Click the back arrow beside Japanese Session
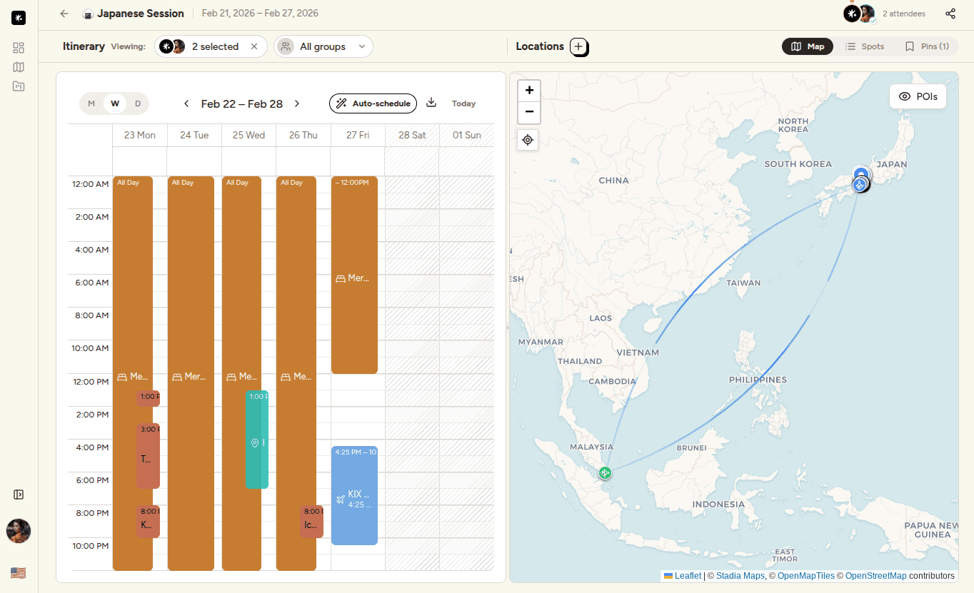The width and height of the screenshot is (974, 593). 64,14
